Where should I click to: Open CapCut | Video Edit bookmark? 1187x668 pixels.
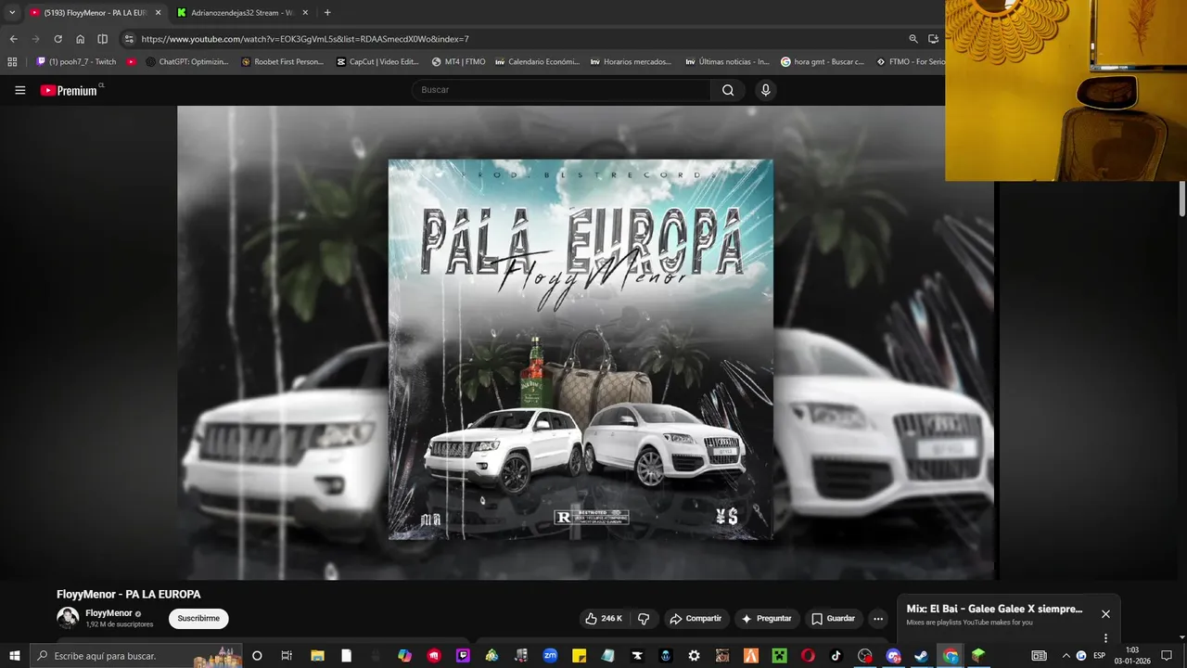(x=378, y=62)
